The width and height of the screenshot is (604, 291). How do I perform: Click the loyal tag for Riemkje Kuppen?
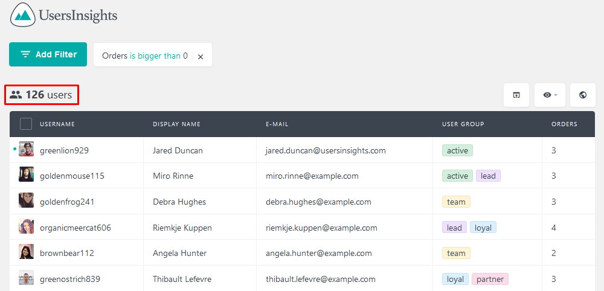tap(483, 228)
